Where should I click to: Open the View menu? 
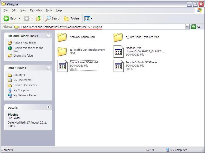coord(23,10)
